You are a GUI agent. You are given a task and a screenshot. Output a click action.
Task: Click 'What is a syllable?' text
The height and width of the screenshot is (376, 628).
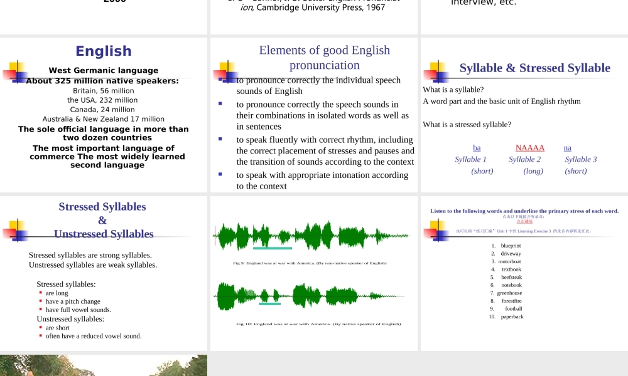(x=453, y=90)
